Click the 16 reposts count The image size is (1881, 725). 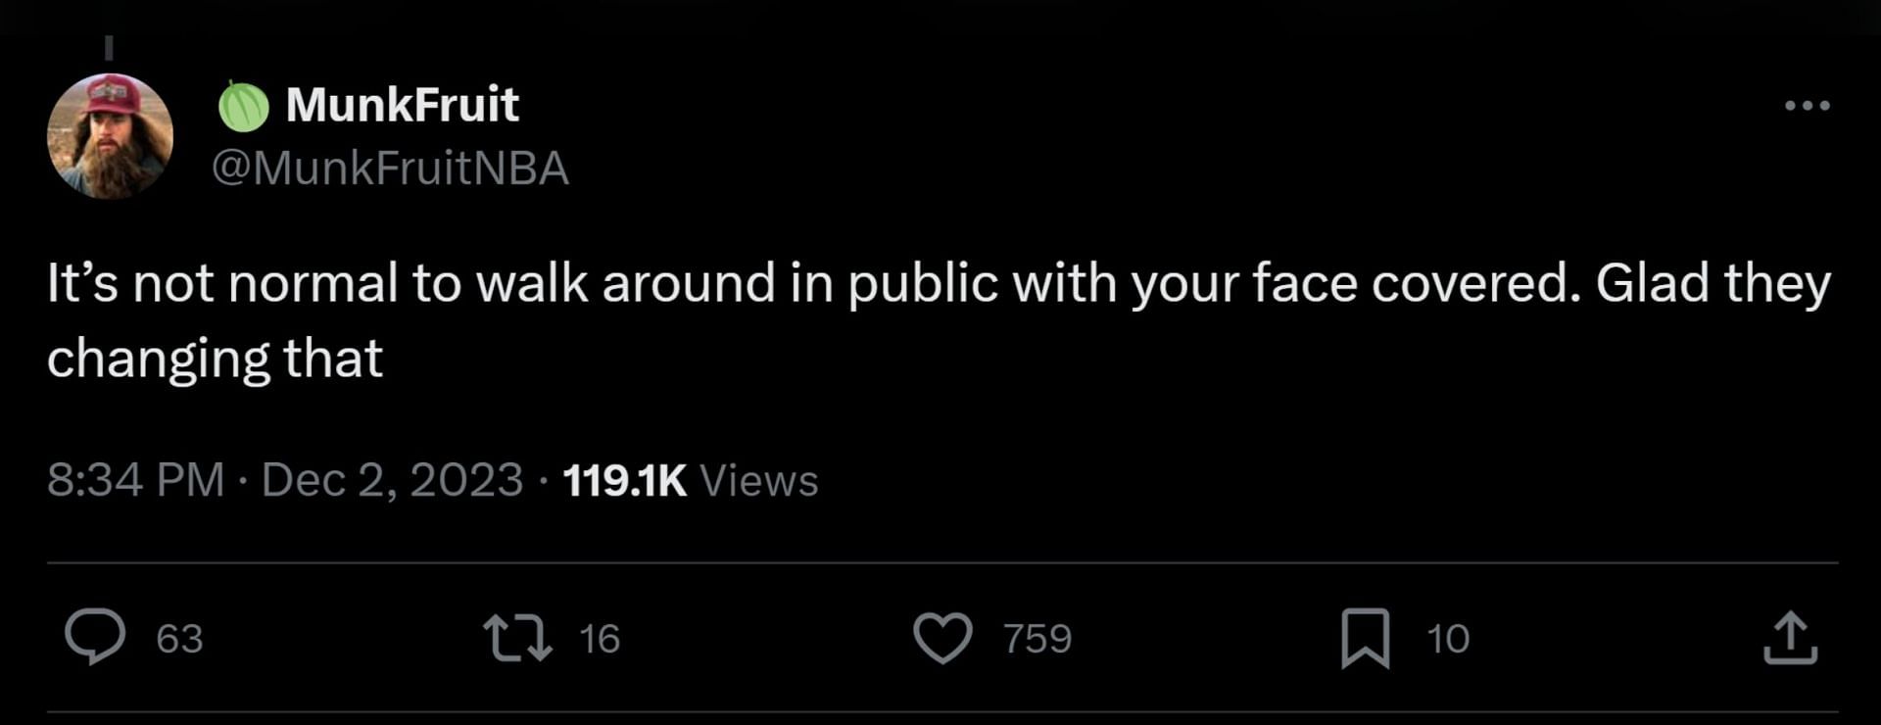pyautogui.click(x=599, y=639)
